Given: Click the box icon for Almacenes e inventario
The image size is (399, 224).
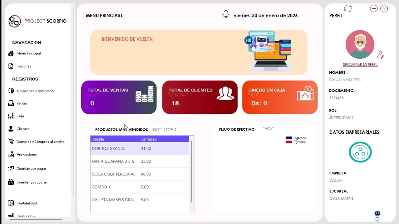Looking at the screenshot, I should [x=11, y=91].
